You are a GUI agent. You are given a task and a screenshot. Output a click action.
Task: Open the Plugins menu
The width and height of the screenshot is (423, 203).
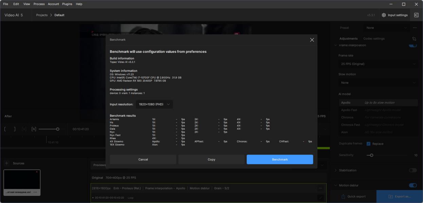pyautogui.click(x=67, y=4)
